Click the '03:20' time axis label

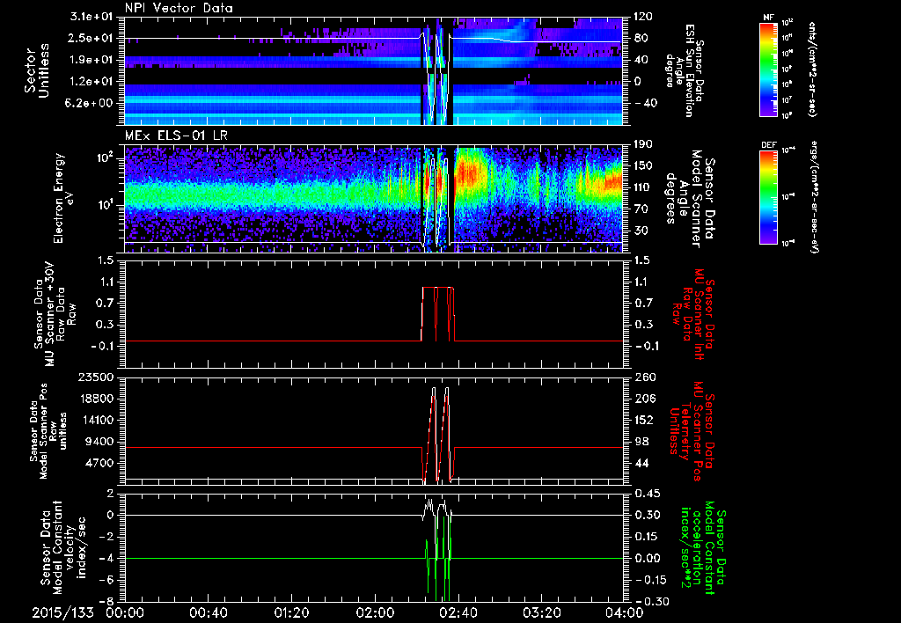540,612
